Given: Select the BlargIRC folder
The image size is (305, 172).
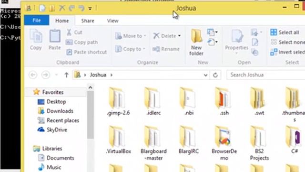Looking at the screenshot, I should (189, 140).
